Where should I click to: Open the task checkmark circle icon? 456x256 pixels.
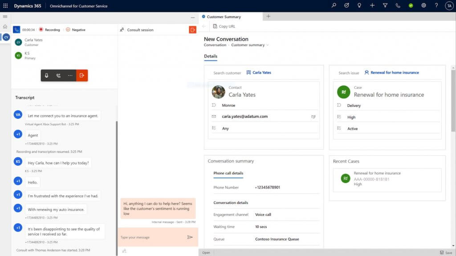(346, 5)
